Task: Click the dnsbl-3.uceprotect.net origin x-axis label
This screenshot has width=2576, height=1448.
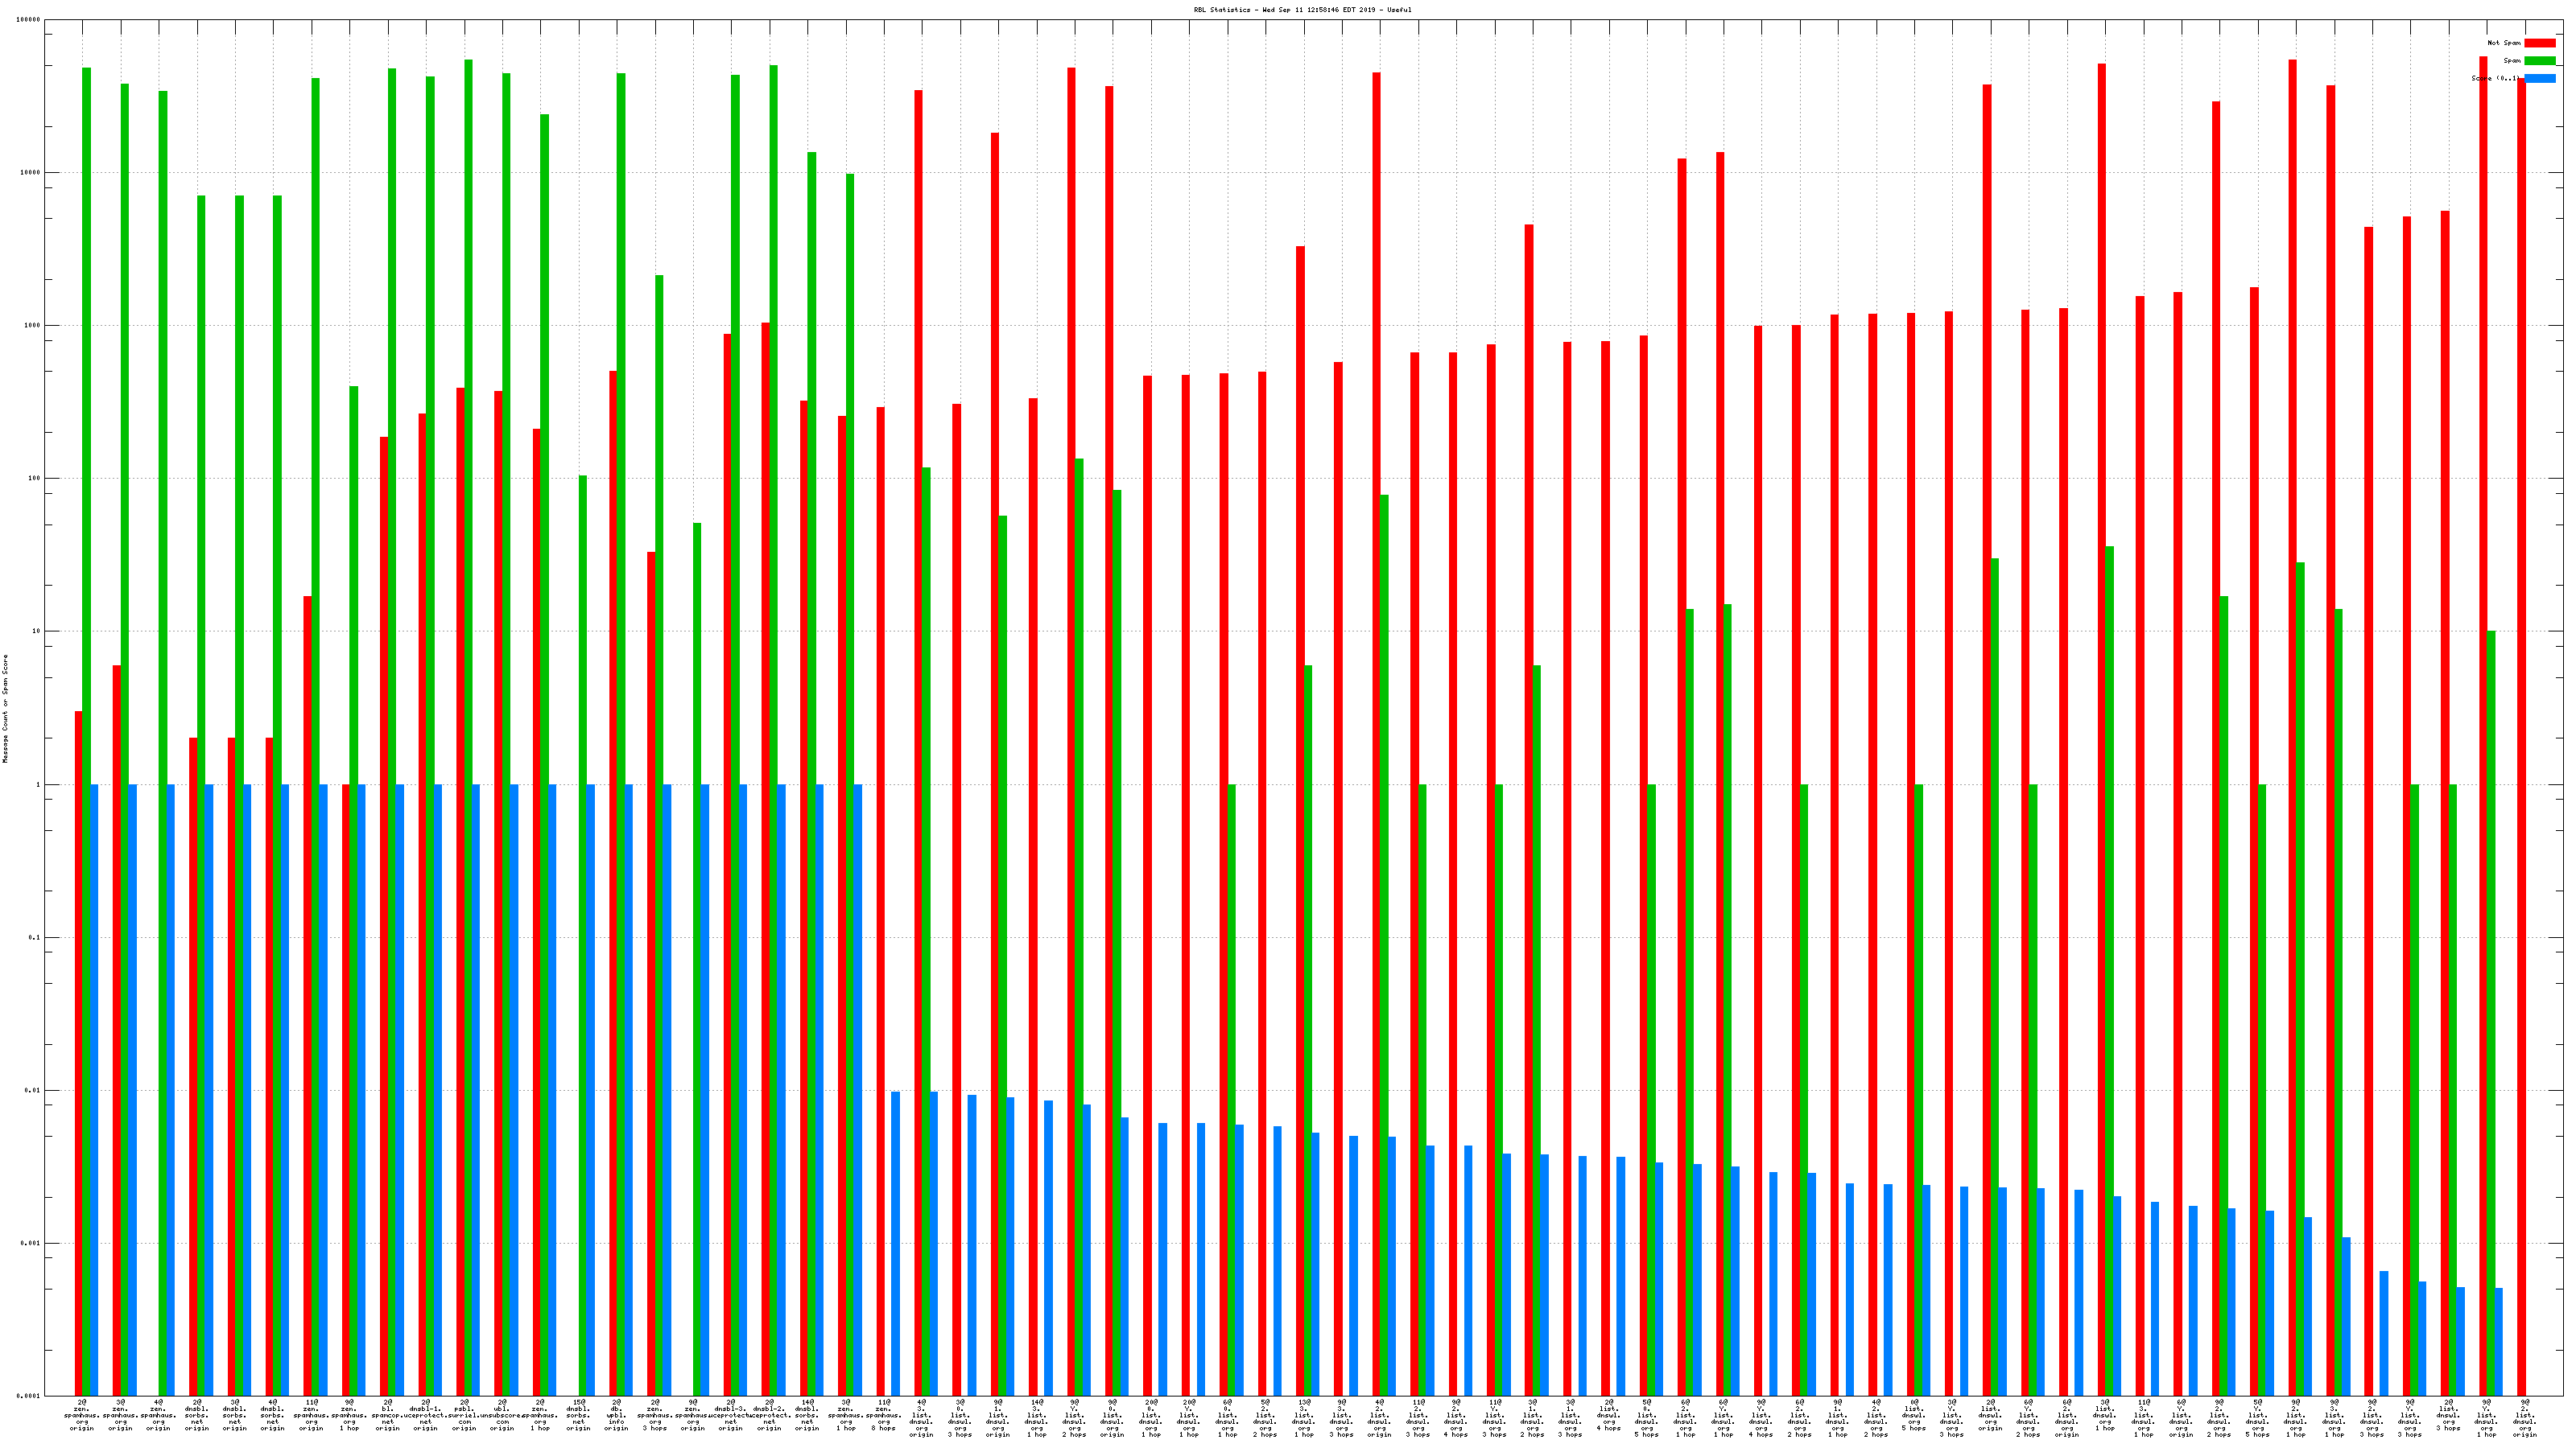Action: tap(731, 1415)
